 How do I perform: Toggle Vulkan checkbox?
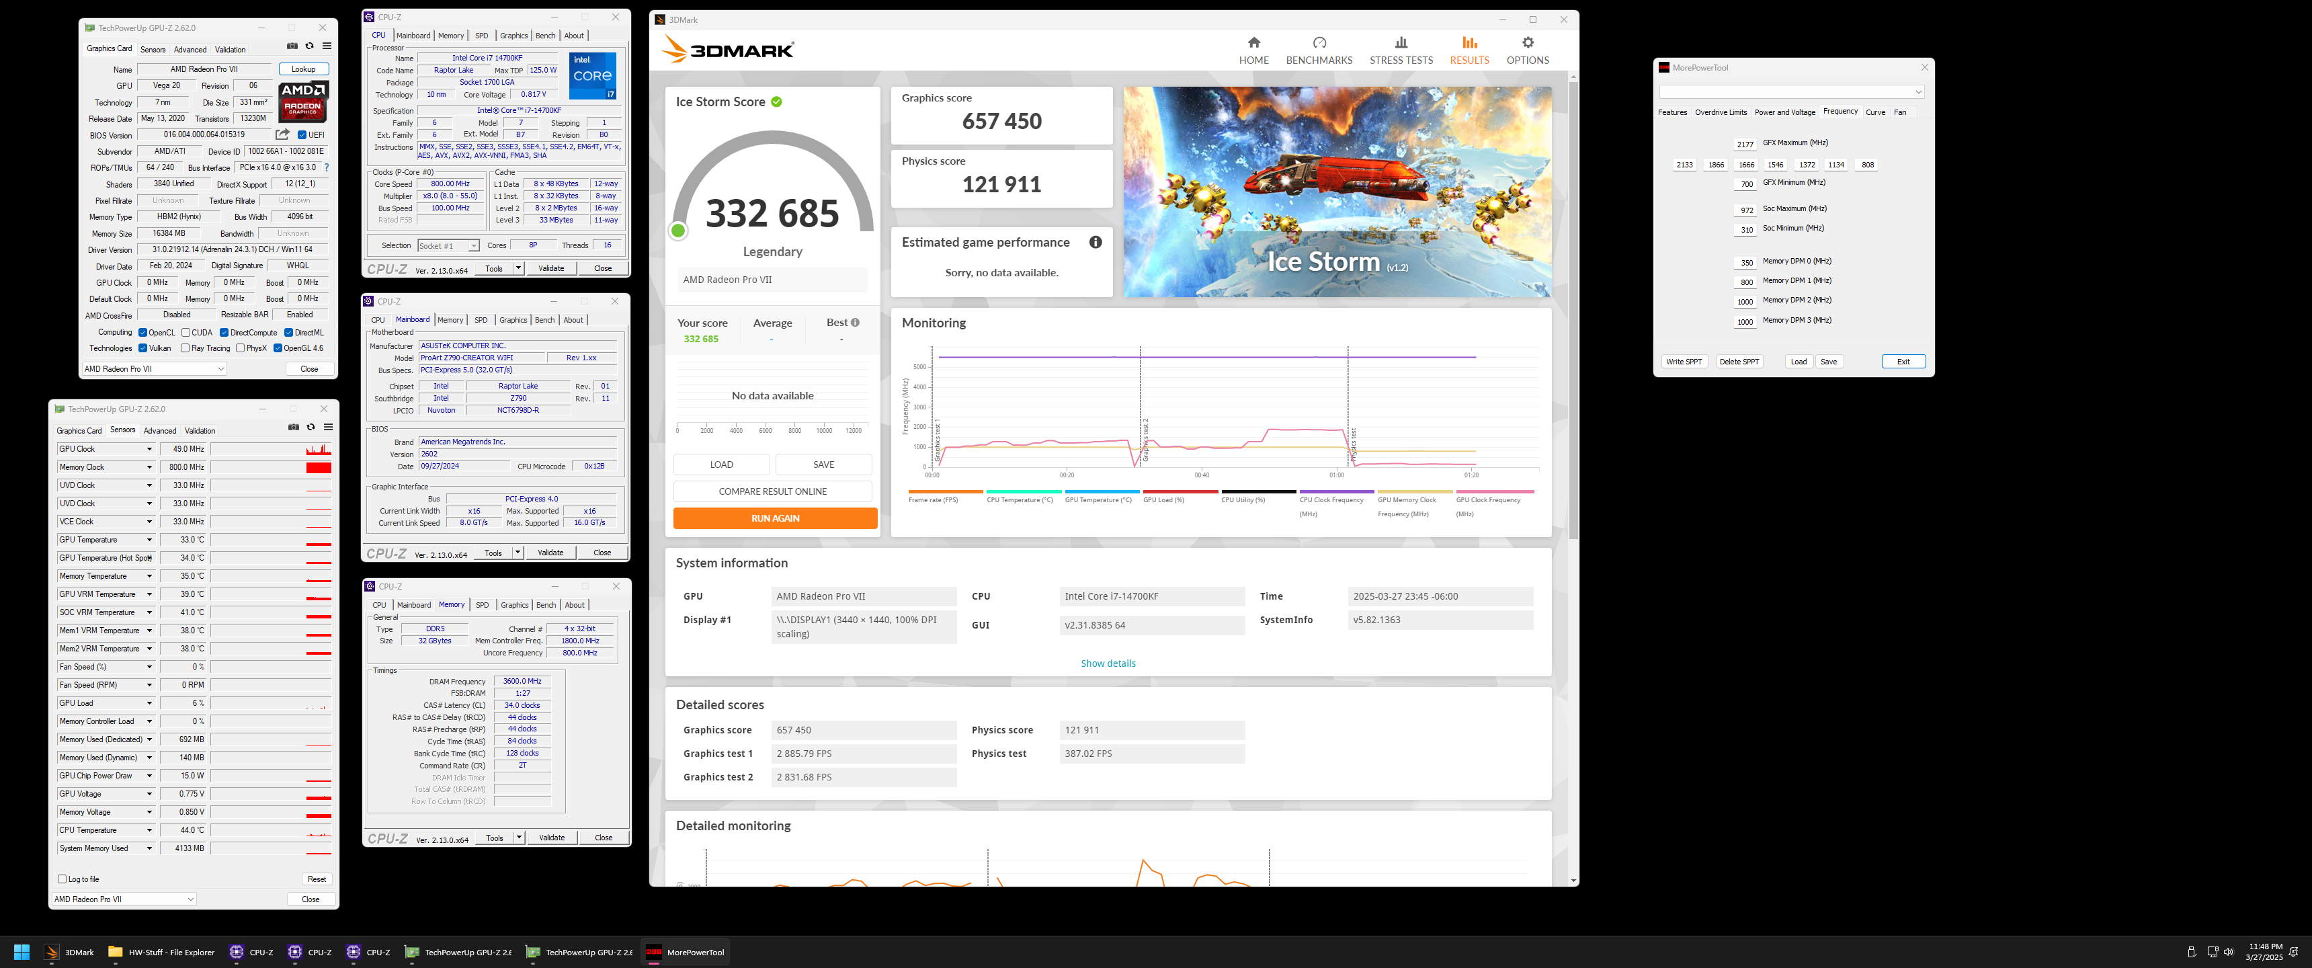point(142,348)
